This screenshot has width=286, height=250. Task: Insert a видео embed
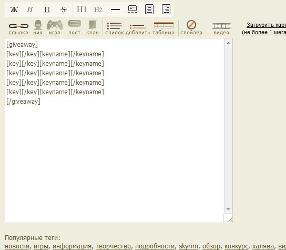coord(221,29)
